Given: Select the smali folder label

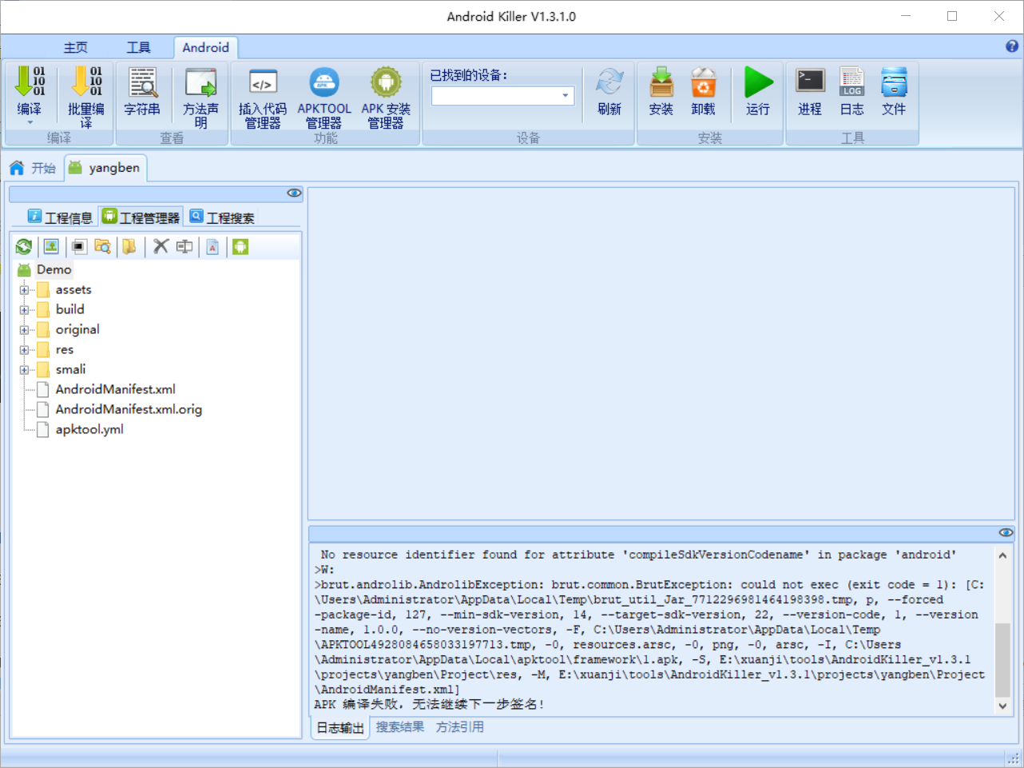Looking at the screenshot, I should click(70, 369).
